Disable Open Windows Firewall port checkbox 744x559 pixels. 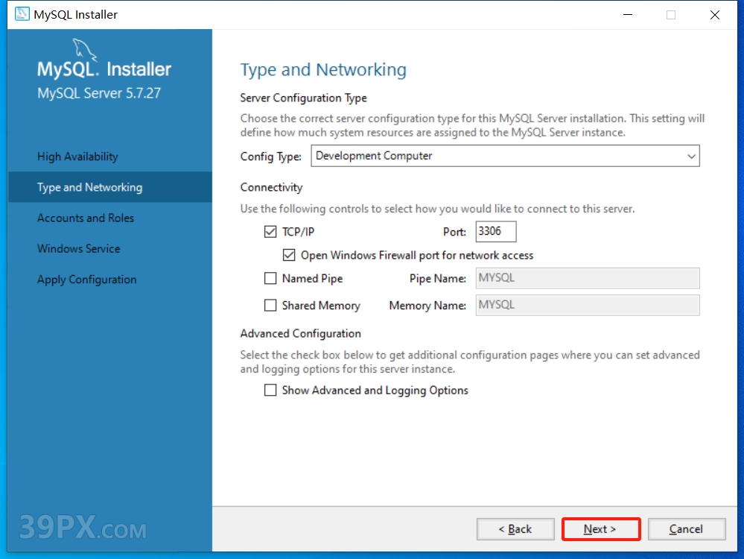tap(289, 255)
